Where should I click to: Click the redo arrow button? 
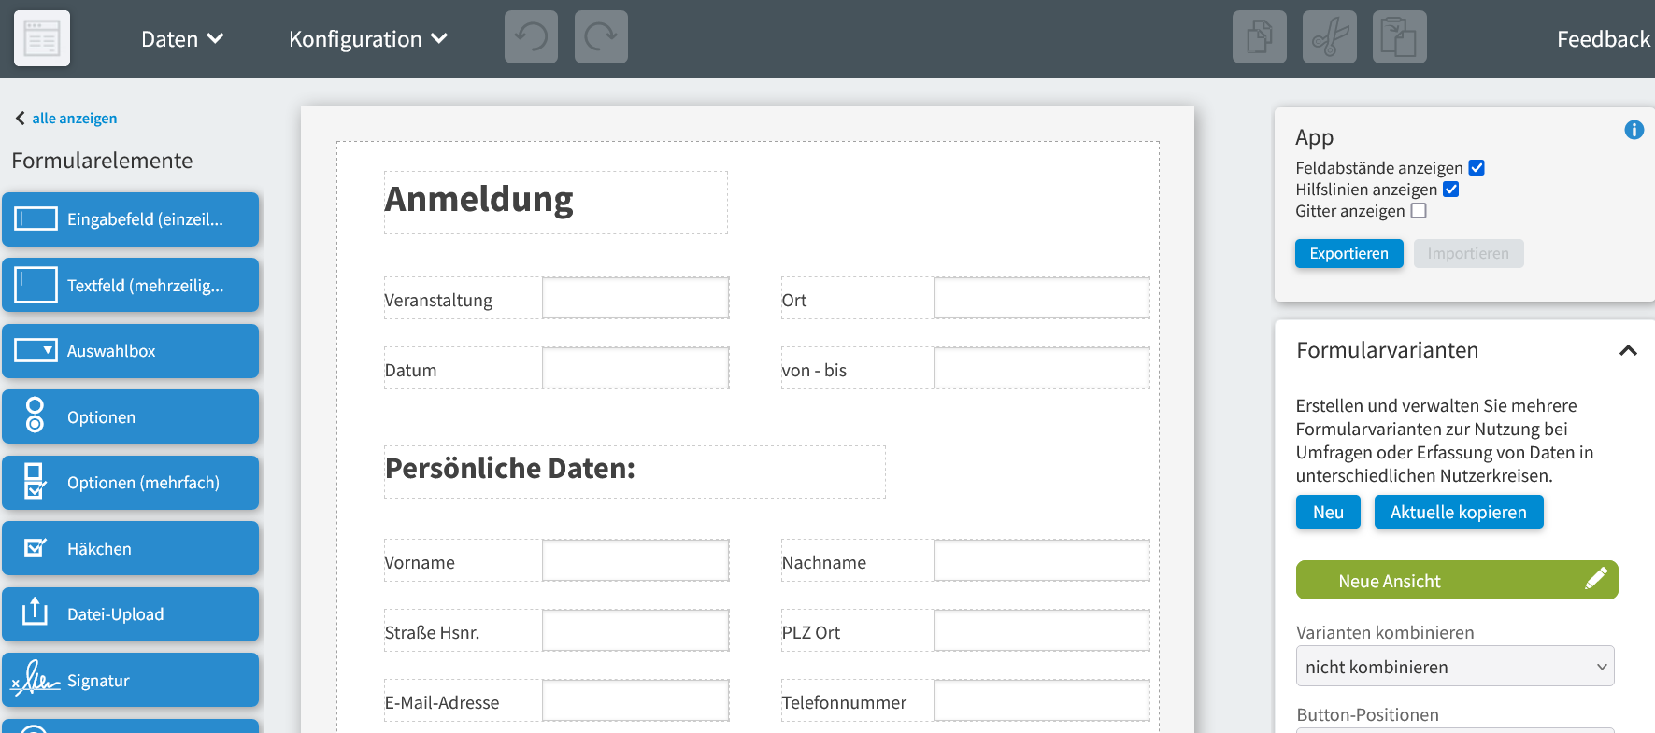(x=601, y=37)
